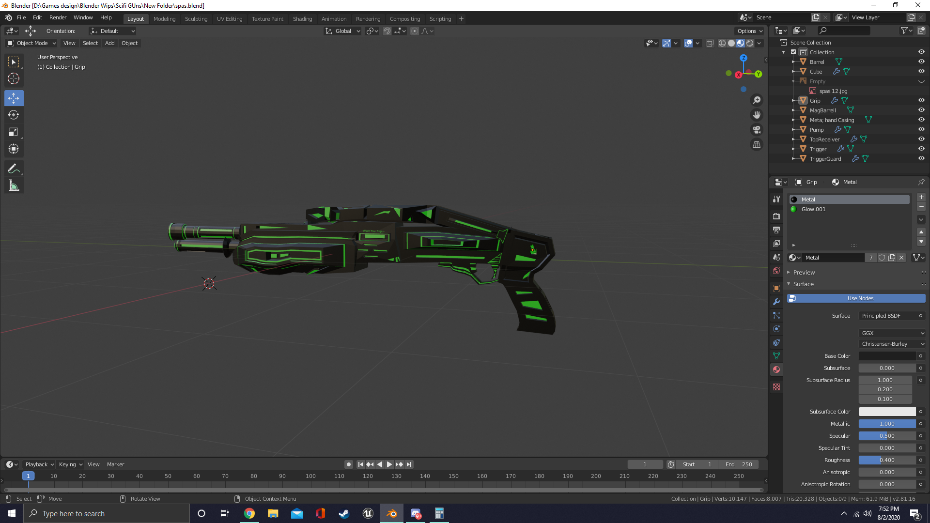
Task: Open the Render menu
Action: click(x=58, y=17)
